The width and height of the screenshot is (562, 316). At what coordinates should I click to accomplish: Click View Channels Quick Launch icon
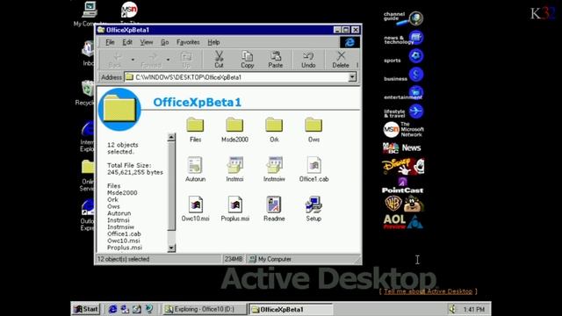click(x=148, y=309)
